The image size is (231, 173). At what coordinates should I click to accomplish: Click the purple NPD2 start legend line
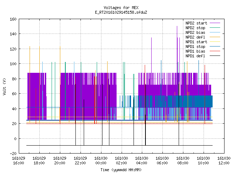coord(215,23)
